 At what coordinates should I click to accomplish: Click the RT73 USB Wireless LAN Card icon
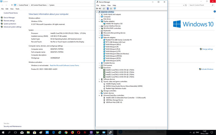pyautogui.click(x=104, y=42)
